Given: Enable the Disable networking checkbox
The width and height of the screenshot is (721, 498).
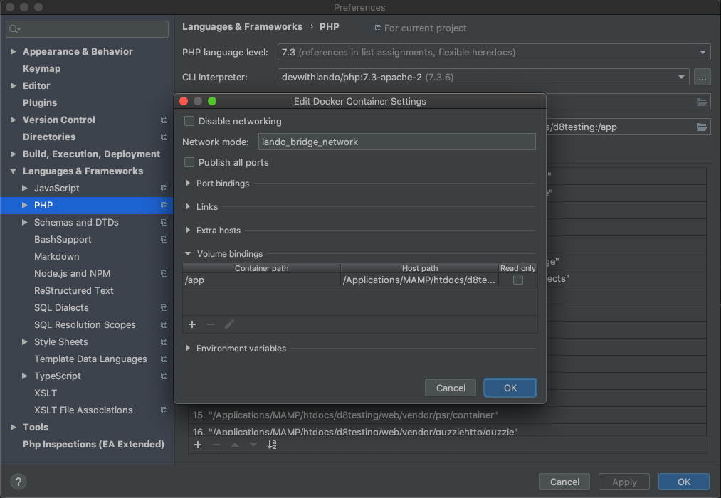Looking at the screenshot, I should [x=189, y=121].
